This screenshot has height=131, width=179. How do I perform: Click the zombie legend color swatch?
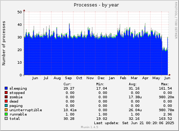click(x=6, y=97)
